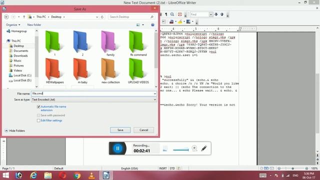Go up one folder level arrow

click(x=24, y=17)
